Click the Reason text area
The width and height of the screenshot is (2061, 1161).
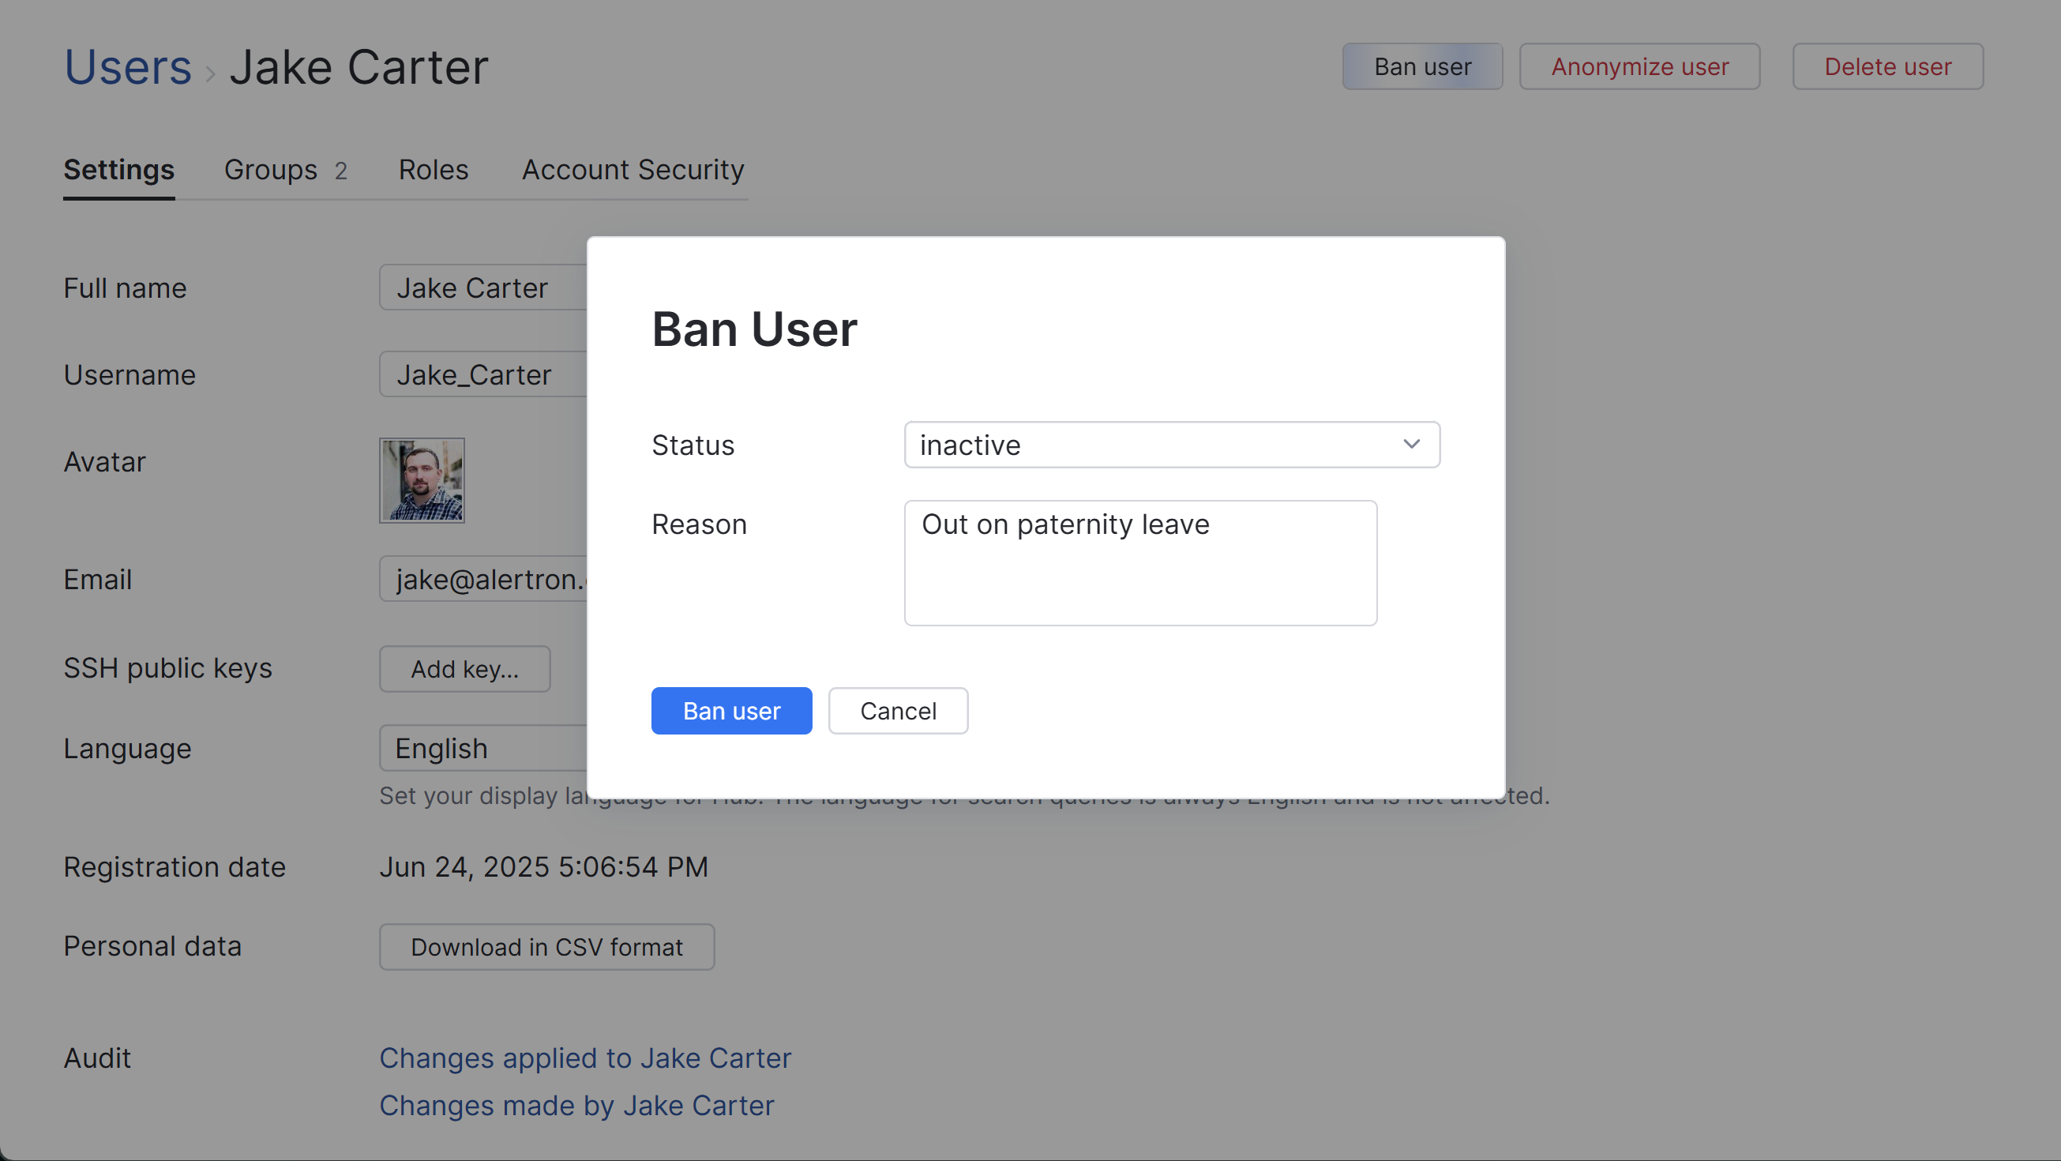point(1140,562)
